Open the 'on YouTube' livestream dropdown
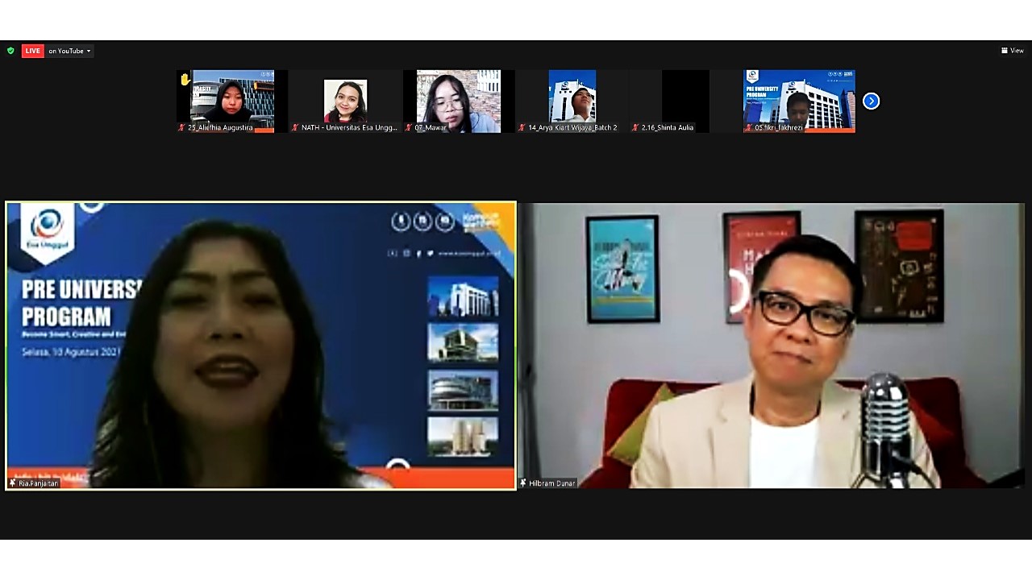Viewport: 1032px width, 580px height. tap(69, 51)
